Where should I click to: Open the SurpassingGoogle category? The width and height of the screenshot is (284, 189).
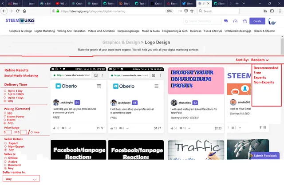tap(128, 31)
